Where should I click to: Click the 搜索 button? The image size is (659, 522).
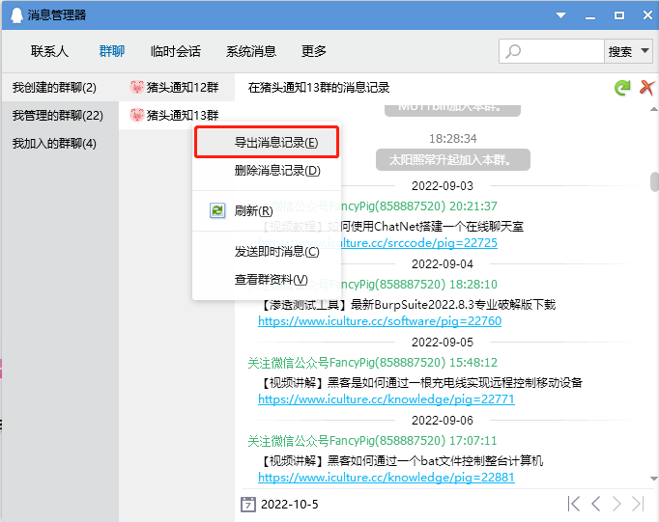620,51
